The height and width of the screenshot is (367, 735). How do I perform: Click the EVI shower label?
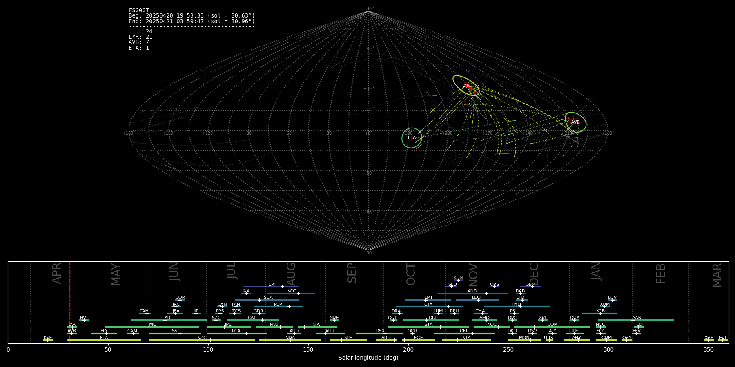click(722, 338)
